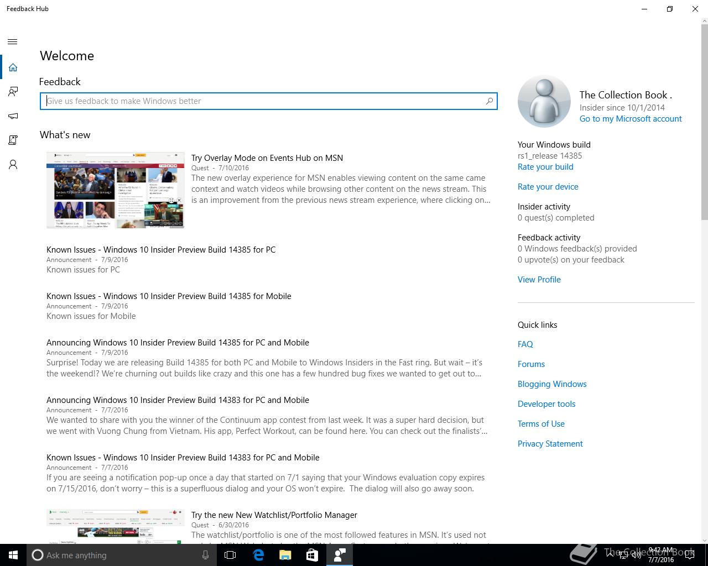Open Try Overlay Mode on Events Hub quest
Image resolution: width=708 pixels, height=566 pixels.
[267, 158]
